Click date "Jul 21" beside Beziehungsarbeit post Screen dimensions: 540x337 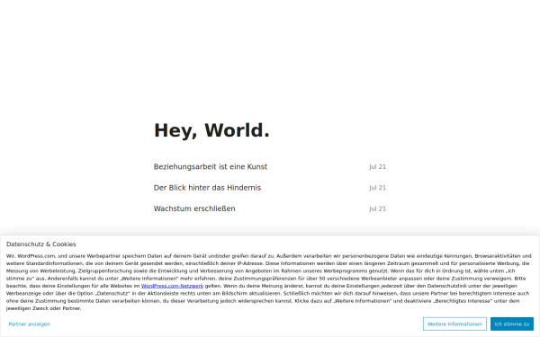coord(377,167)
